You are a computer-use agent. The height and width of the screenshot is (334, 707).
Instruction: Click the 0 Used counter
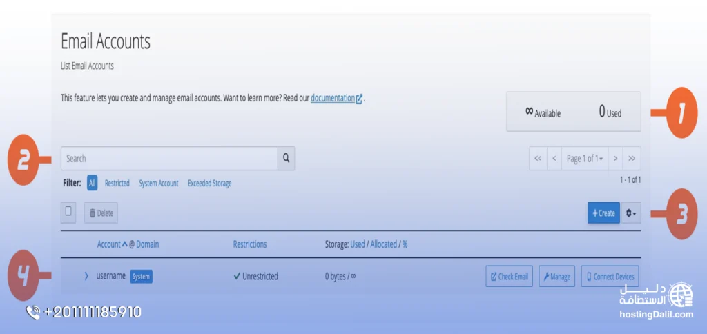point(610,112)
